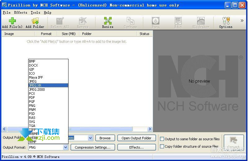
Task: Open the Help menu
Action: pos(47,12)
